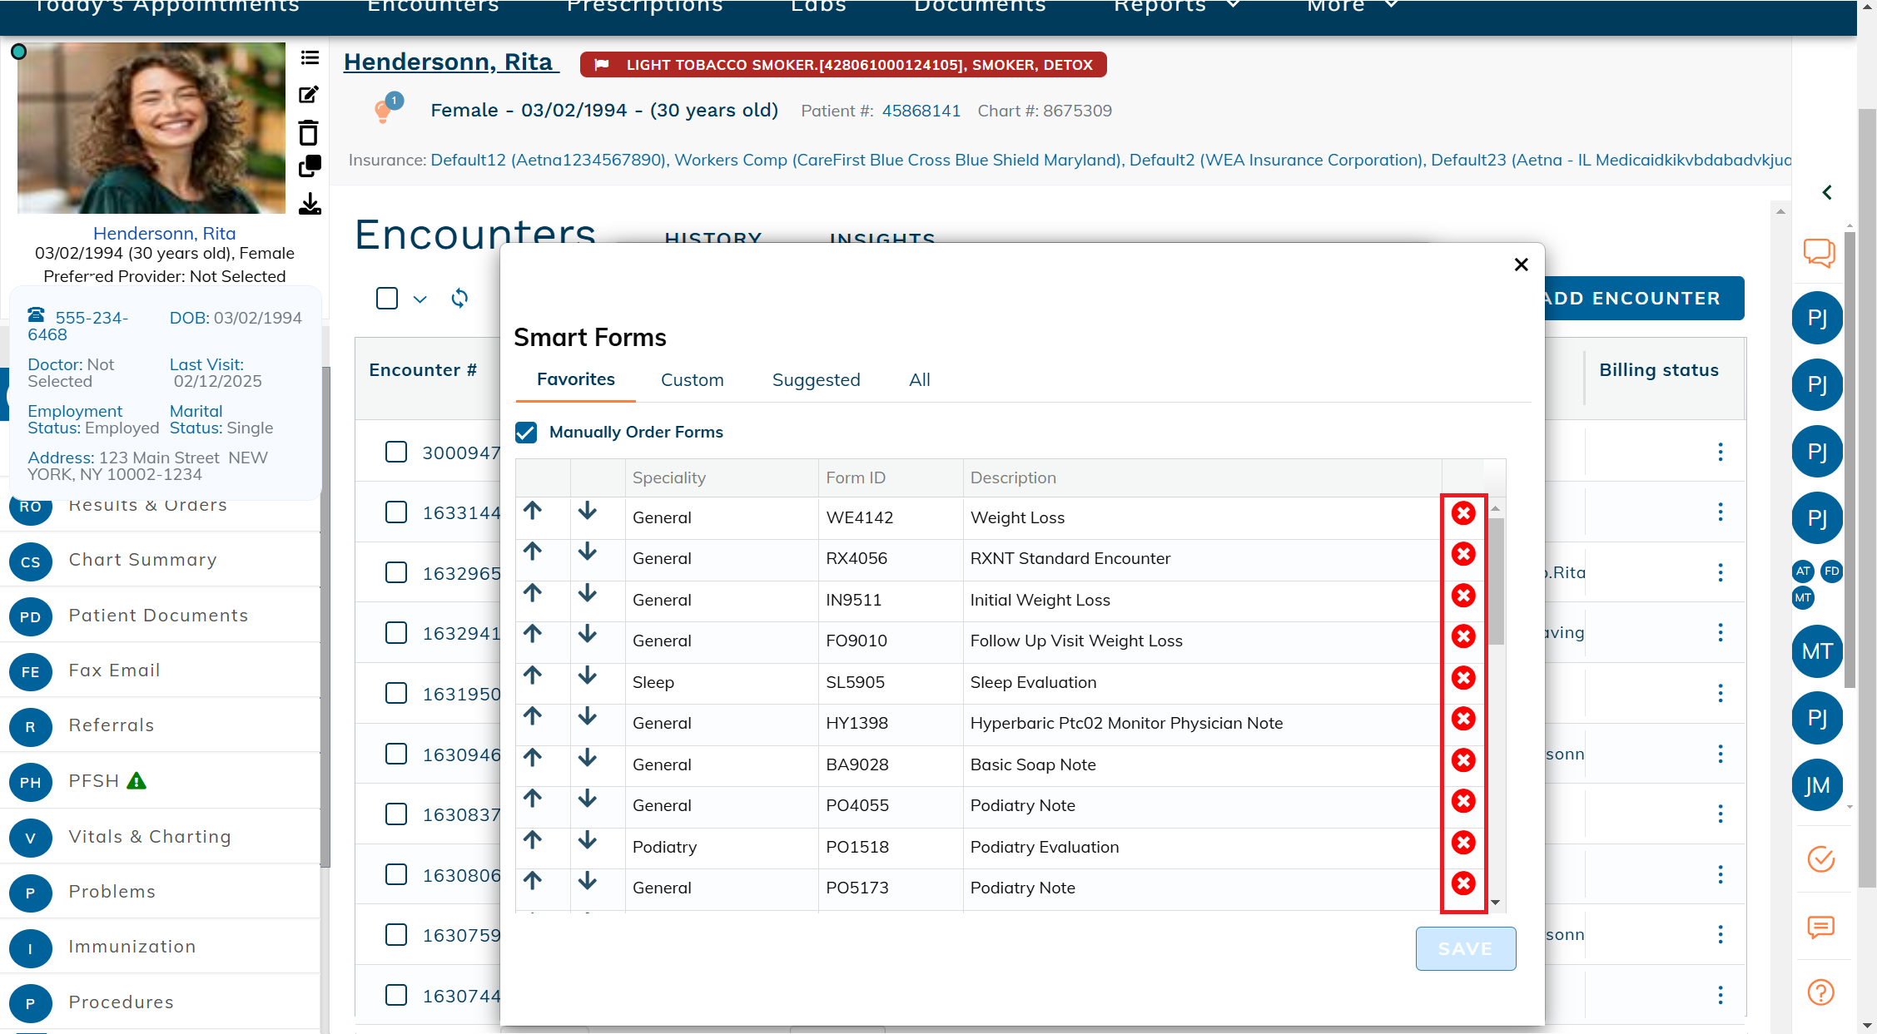
Task: Refresh the encounters list
Action: pos(459,298)
